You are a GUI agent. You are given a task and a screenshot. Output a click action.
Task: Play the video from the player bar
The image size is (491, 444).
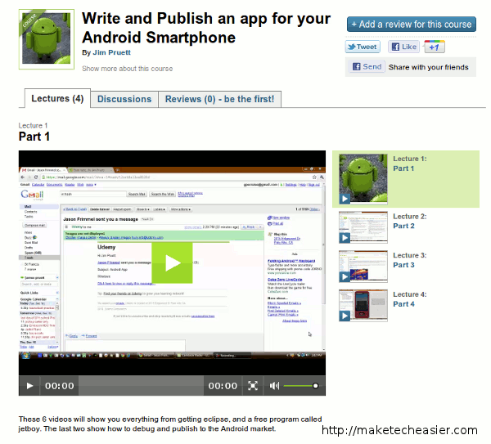tap(29, 385)
